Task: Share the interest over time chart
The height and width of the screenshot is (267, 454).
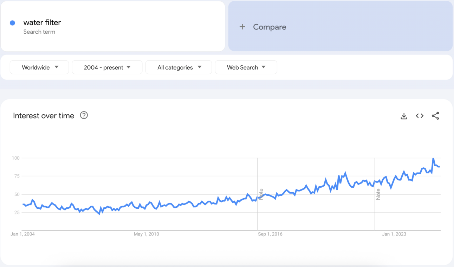Action: [435, 116]
